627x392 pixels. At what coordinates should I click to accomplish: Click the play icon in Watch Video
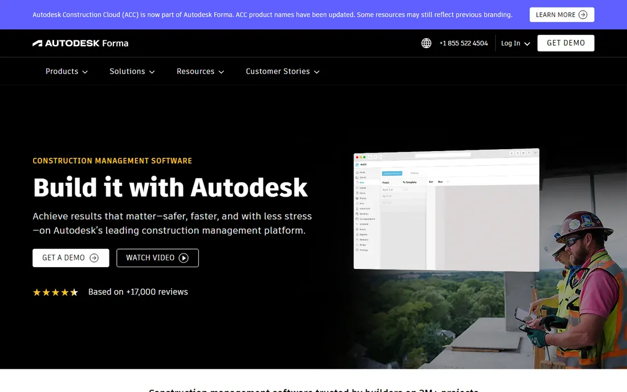(x=184, y=258)
